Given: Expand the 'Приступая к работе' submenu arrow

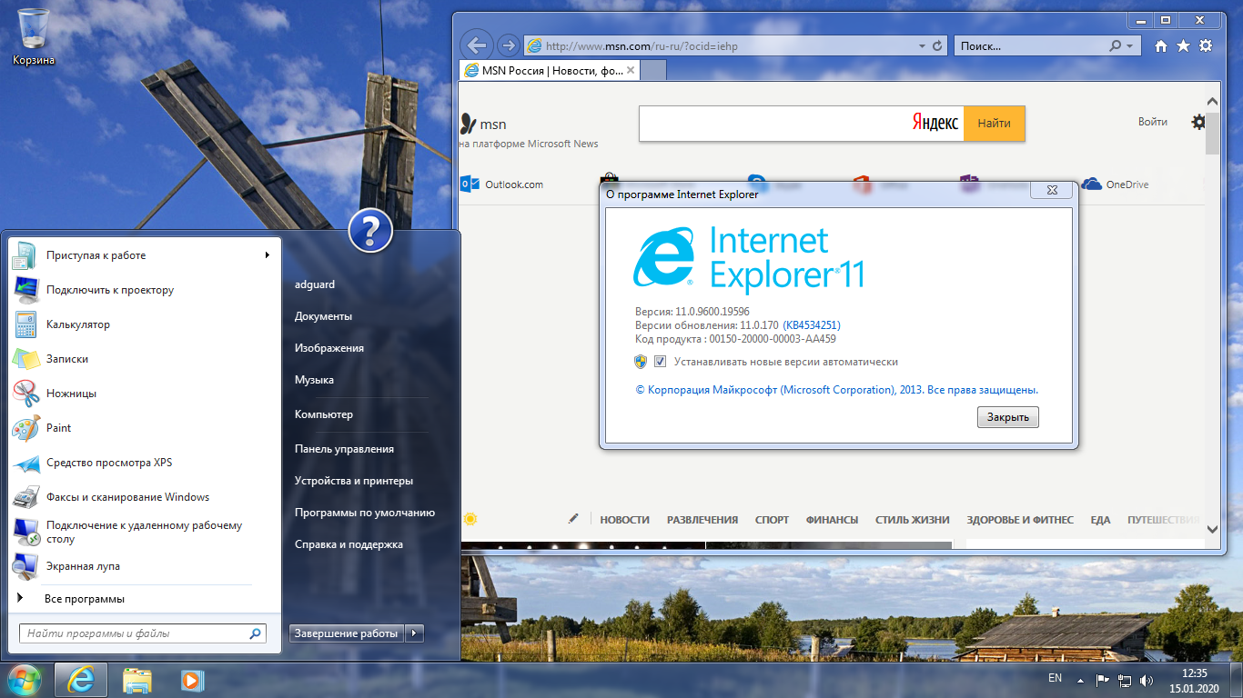Looking at the screenshot, I should pyautogui.click(x=268, y=255).
